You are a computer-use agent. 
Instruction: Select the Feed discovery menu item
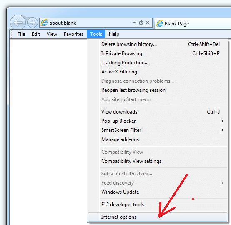click(x=158, y=183)
